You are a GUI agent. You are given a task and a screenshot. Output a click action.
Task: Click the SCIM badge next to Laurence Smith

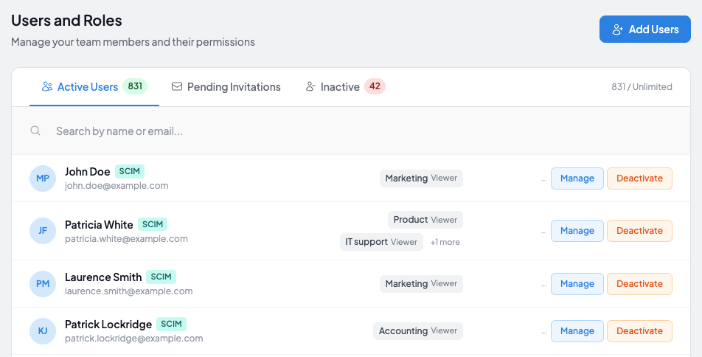(x=161, y=277)
